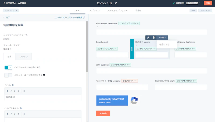Apply underline in help text editor
Viewport: 215px width, 122px height.
pyautogui.click(x=15, y=114)
